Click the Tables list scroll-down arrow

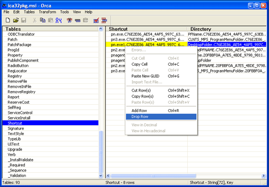point(101,176)
